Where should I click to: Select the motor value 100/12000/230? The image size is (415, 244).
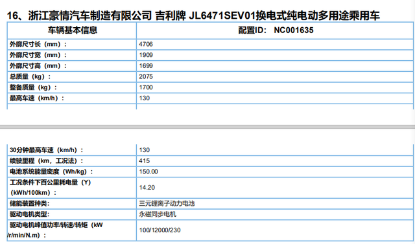click(160, 230)
